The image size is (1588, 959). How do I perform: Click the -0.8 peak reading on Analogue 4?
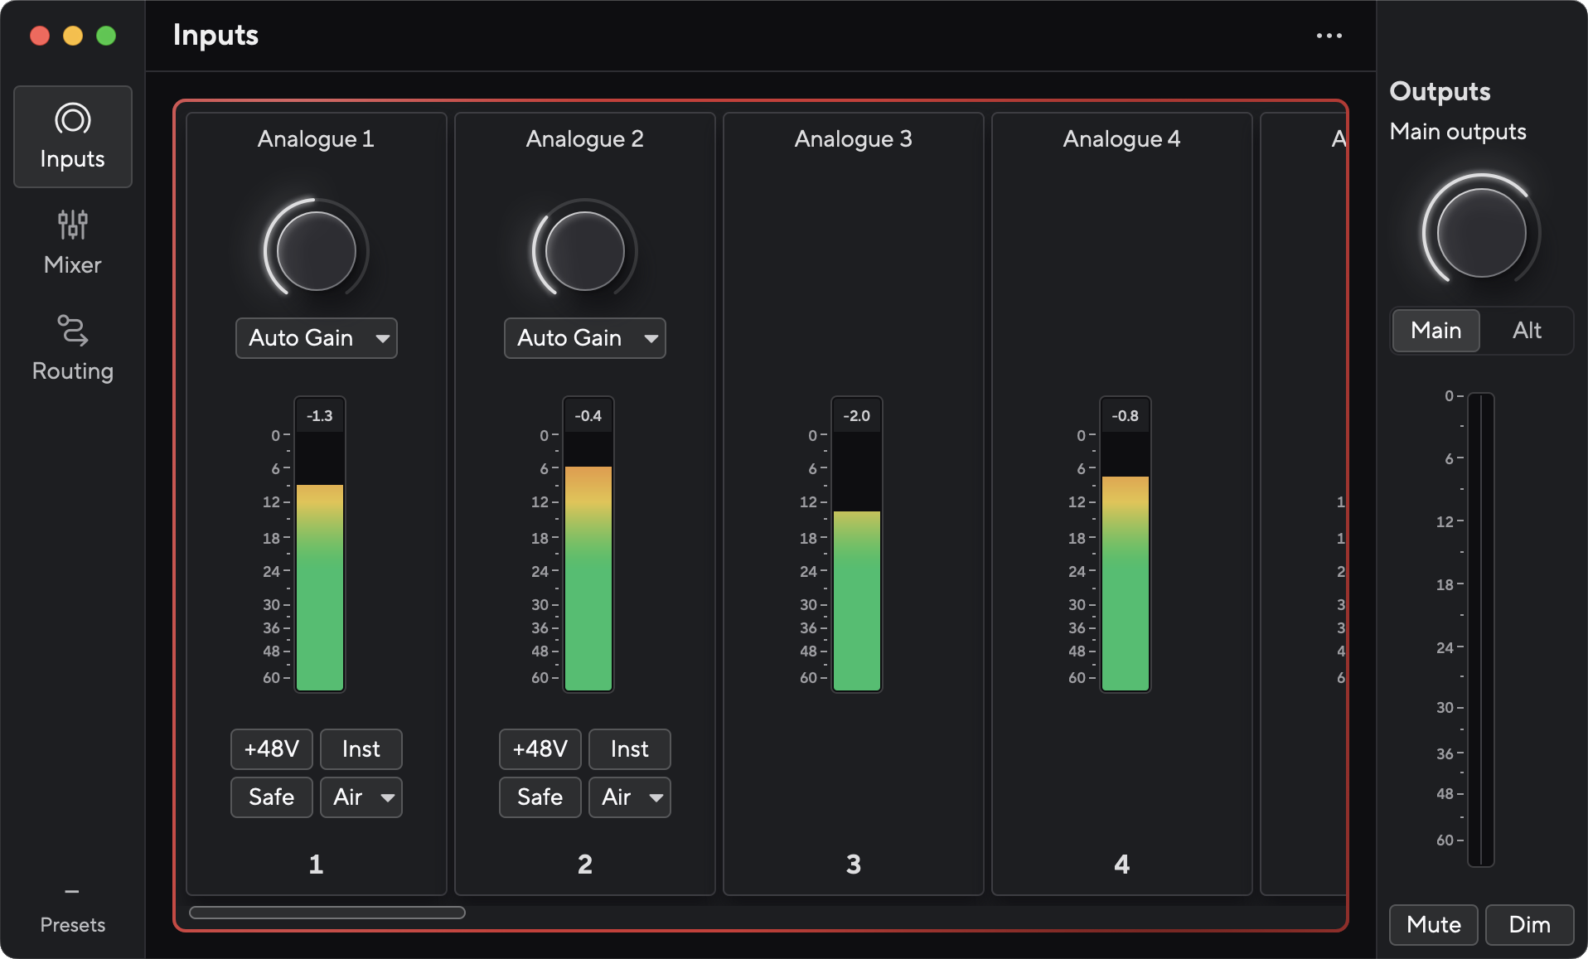tap(1126, 416)
